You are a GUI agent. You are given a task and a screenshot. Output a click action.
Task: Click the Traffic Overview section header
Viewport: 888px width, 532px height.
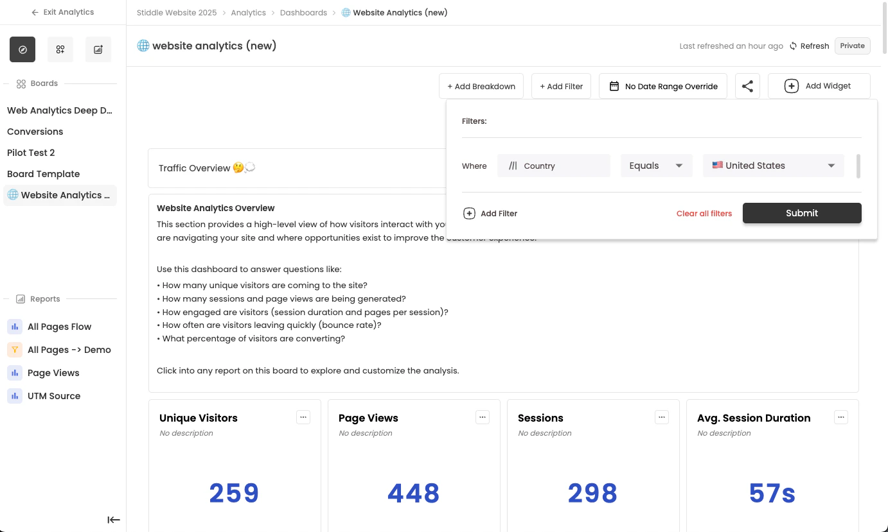[207, 168]
